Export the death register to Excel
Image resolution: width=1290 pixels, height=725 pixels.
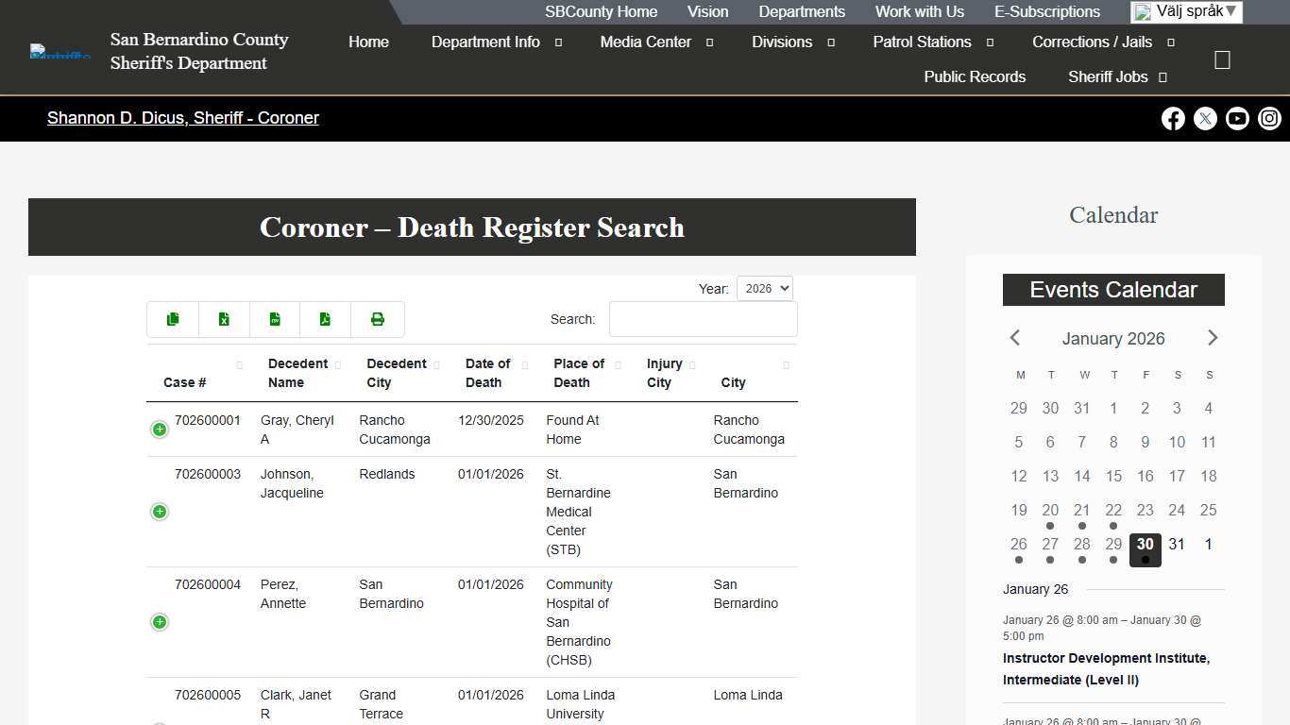point(224,319)
